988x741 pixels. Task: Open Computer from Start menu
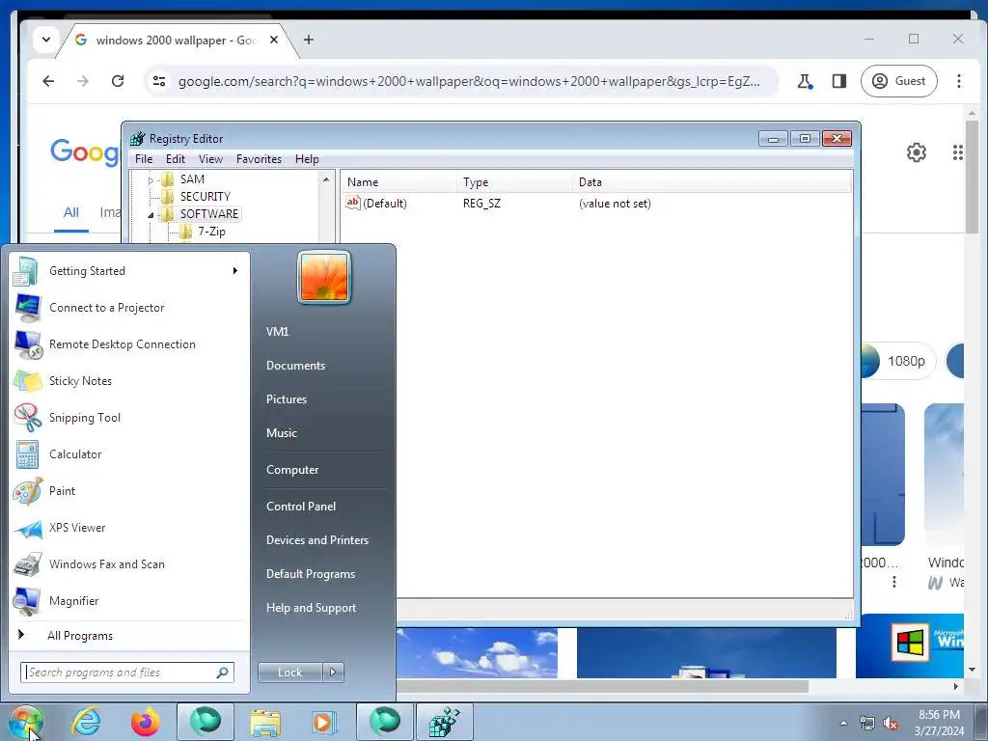(x=292, y=470)
